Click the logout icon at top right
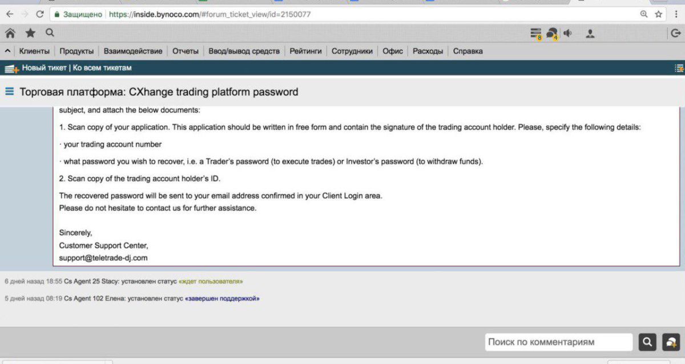The height and width of the screenshot is (364, 685). pyautogui.click(x=675, y=34)
